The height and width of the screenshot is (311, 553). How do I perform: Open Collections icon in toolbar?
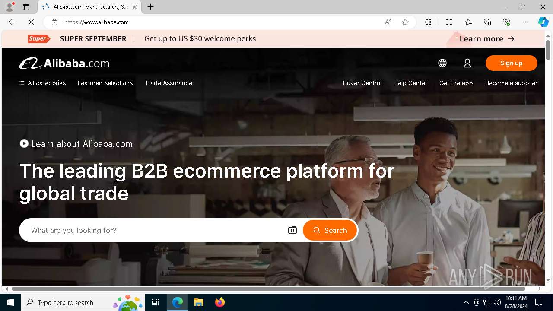[487, 22]
